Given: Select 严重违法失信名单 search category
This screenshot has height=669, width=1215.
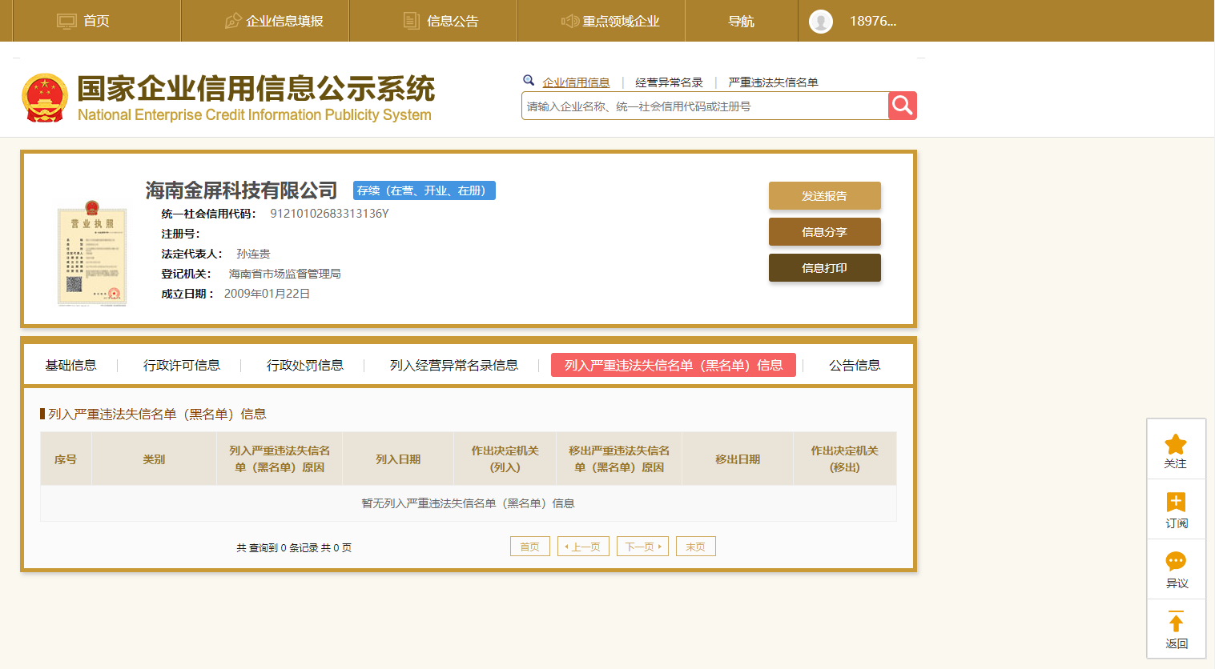Looking at the screenshot, I should pyautogui.click(x=773, y=82).
